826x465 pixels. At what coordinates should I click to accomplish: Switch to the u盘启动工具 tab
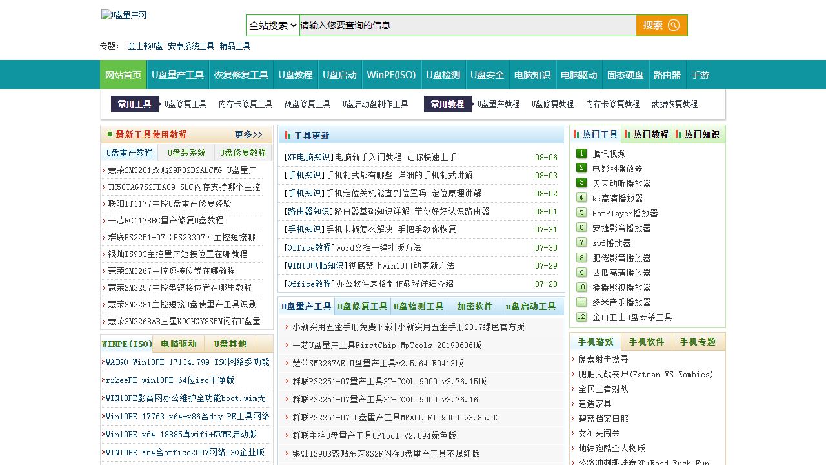[531, 306]
